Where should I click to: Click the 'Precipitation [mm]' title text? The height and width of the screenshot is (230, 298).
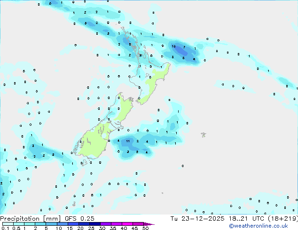click(31, 219)
